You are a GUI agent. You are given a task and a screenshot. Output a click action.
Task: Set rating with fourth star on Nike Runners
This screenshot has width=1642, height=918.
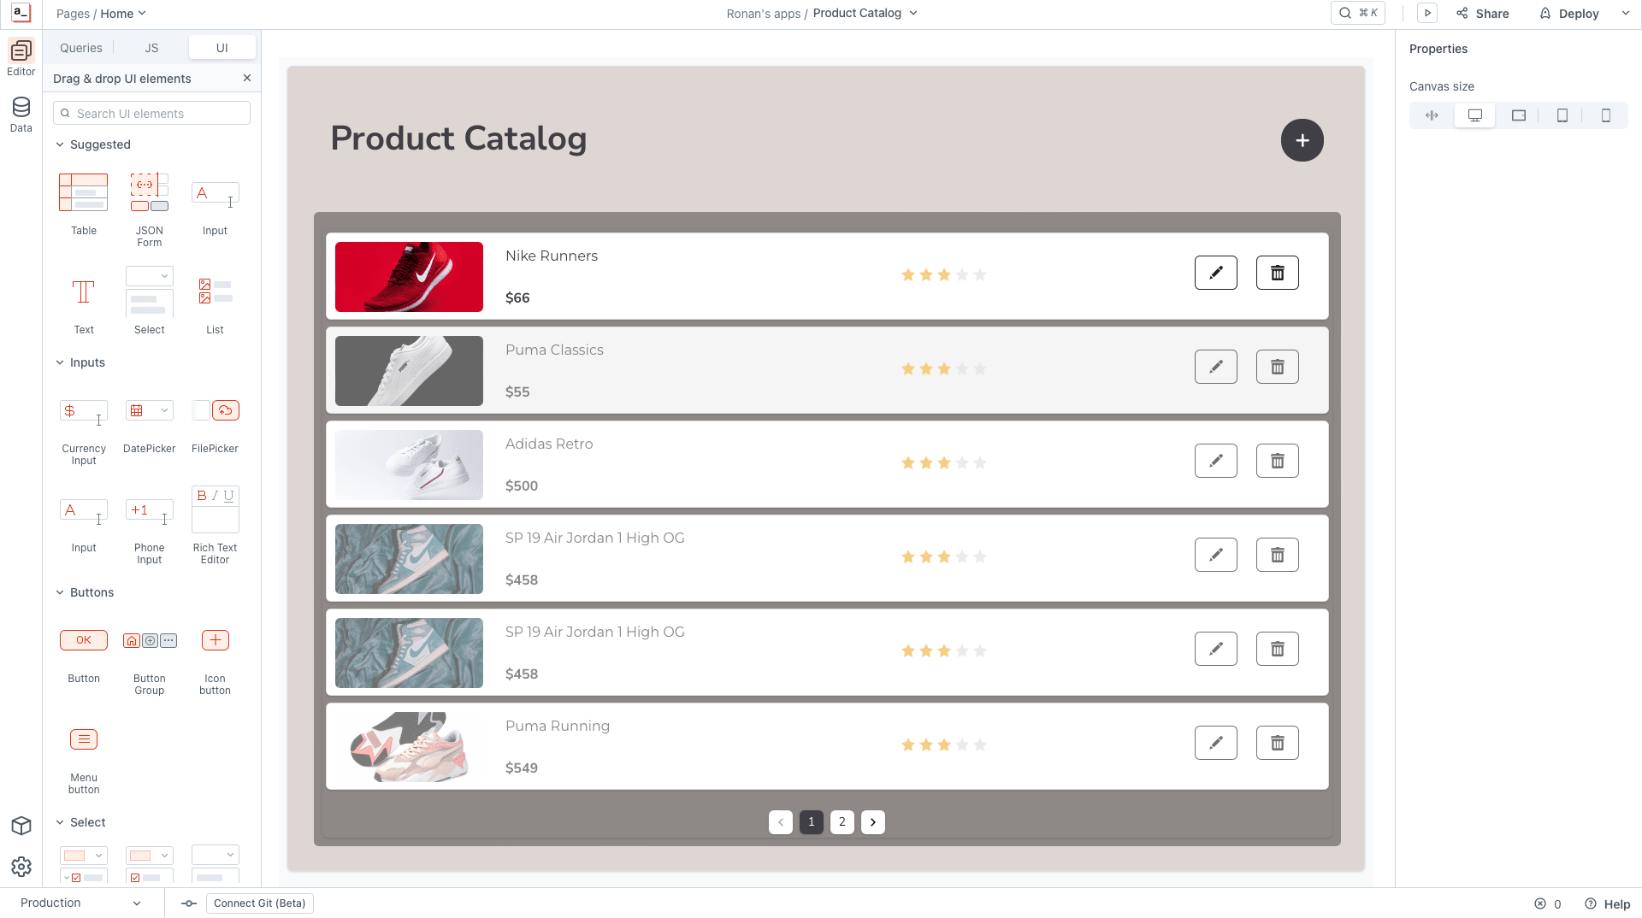coord(962,274)
